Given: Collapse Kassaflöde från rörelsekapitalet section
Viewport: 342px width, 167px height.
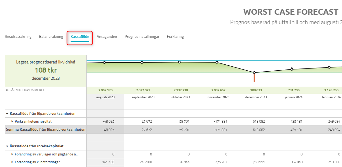Looking at the screenshot, I should (7, 146).
